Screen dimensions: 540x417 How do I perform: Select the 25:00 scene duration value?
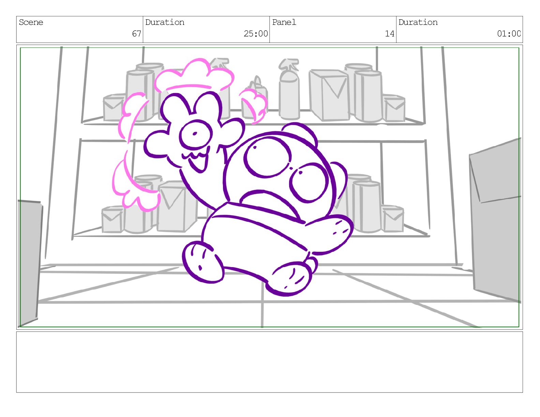coord(256,34)
